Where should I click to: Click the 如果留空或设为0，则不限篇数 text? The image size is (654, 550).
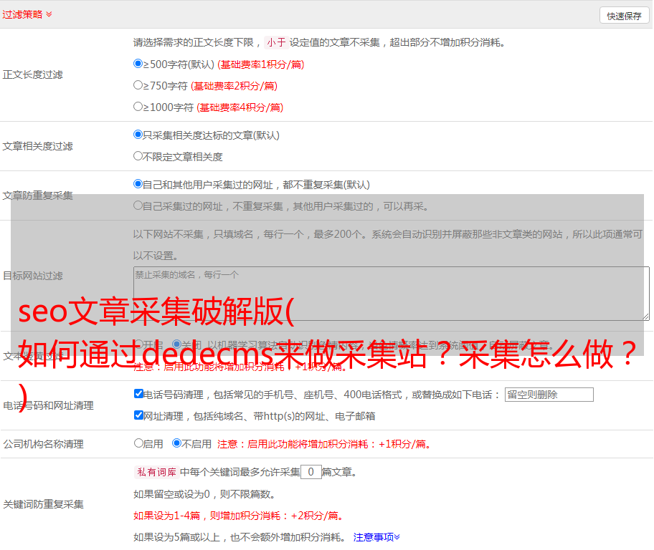pyautogui.click(x=204, y=495)
